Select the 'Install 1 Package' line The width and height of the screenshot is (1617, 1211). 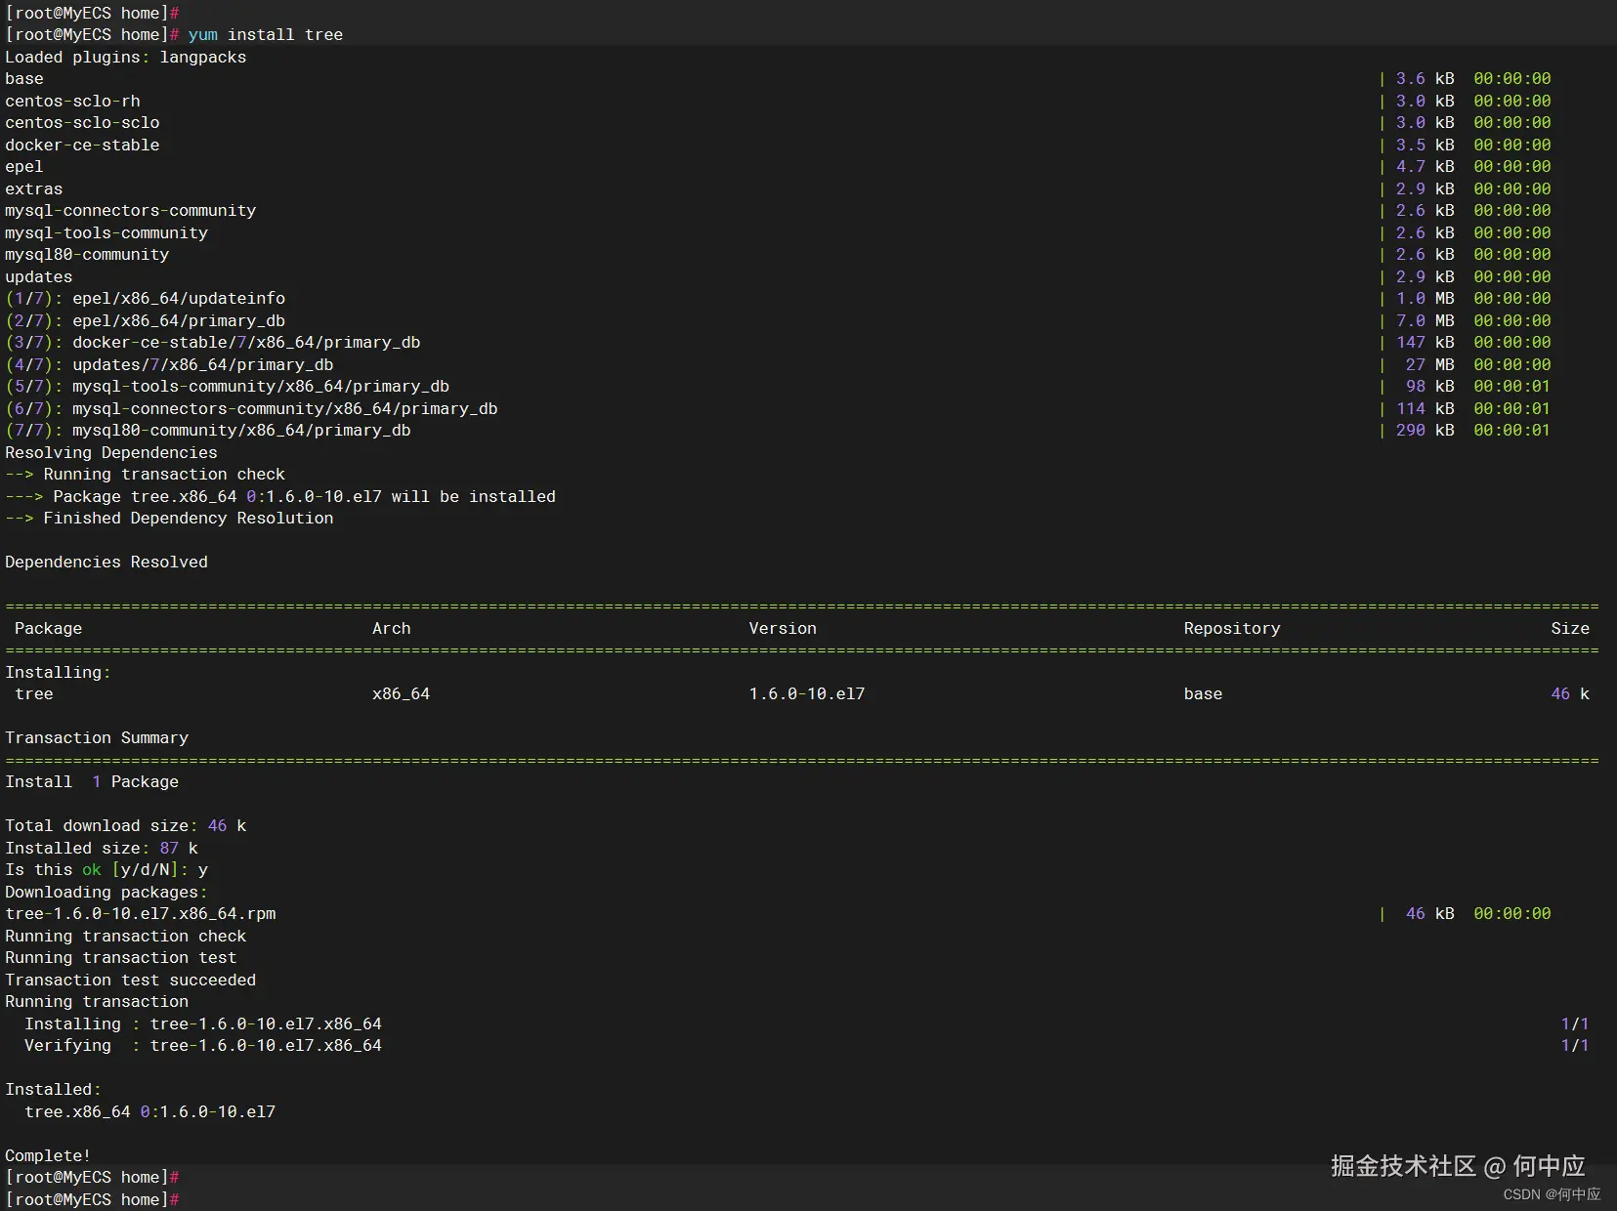click(92, 782)
